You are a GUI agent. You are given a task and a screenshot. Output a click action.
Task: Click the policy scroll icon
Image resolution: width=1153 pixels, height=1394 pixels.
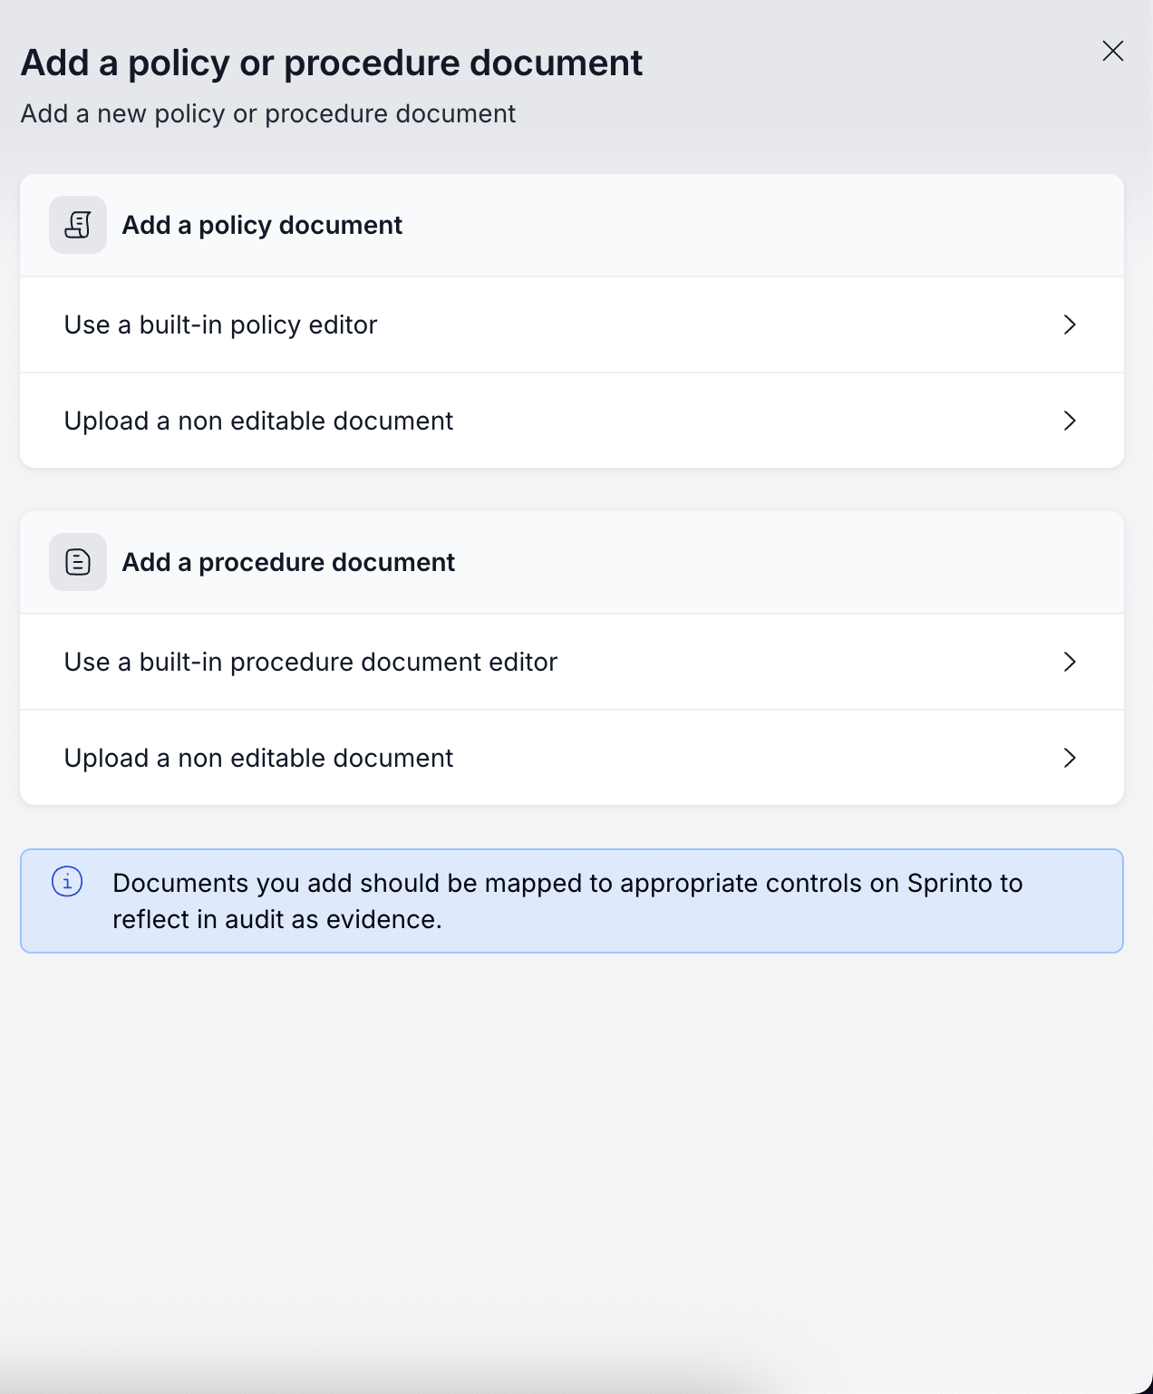pos(78,225)
